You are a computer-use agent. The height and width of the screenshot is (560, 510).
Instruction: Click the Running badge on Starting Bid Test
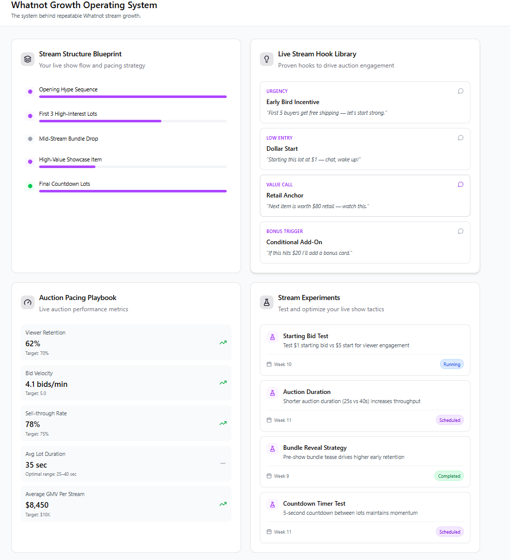451,364
